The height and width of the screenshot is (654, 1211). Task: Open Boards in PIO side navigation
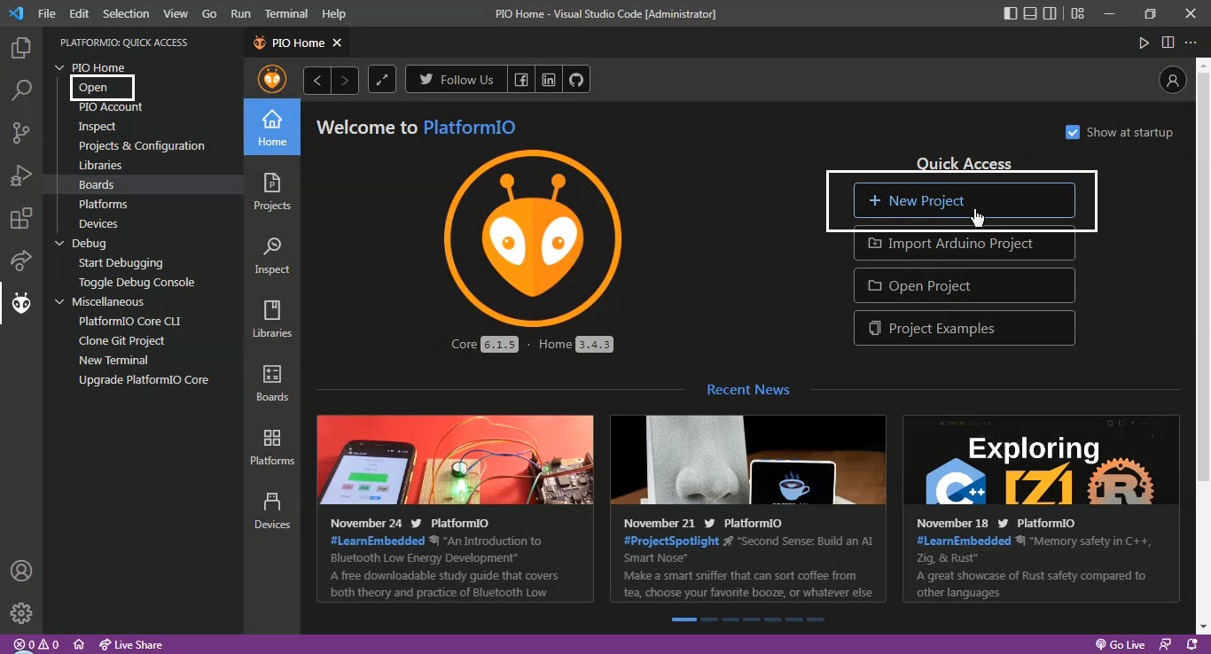point(272,383)
